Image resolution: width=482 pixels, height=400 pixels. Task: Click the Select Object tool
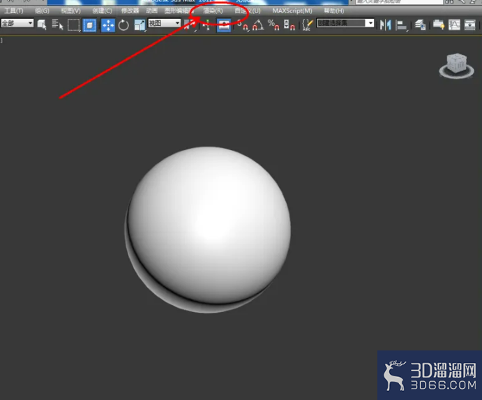[x=41, y=24]
